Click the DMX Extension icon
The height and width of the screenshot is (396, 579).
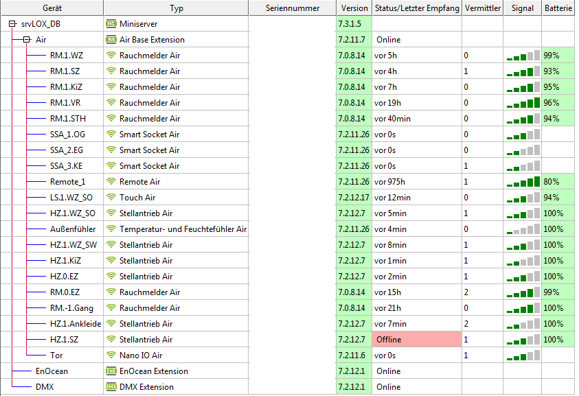pyautogui.click(x=111, y=387)
